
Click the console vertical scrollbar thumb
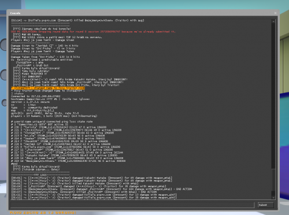coord(273,180)
